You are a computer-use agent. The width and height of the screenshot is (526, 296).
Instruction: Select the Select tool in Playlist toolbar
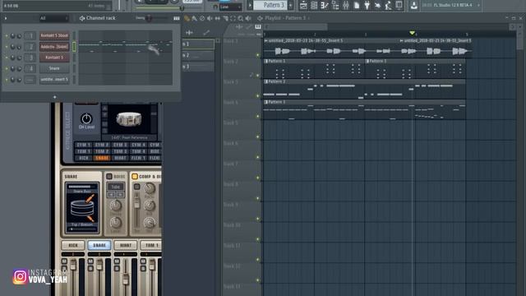tap(233, 18)
